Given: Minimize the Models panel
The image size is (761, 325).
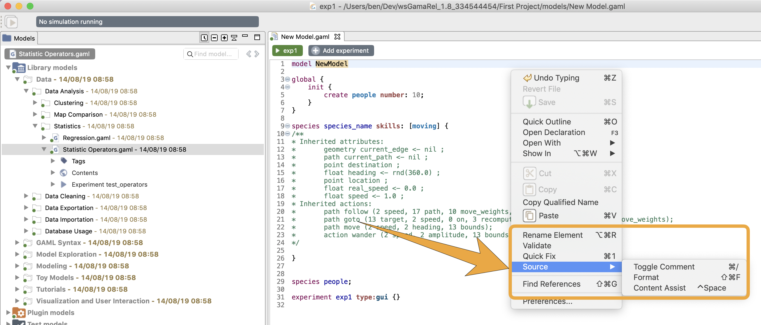Looking at the screenshot, I should 245,36.
